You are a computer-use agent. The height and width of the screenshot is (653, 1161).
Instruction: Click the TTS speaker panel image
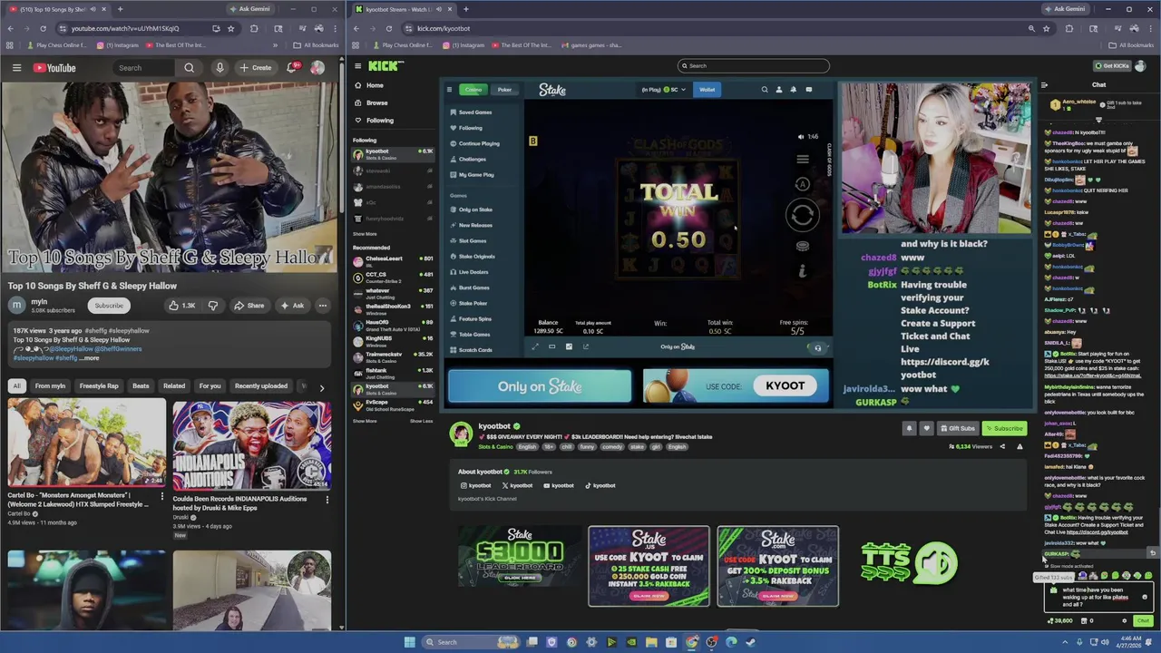[910, 562]
